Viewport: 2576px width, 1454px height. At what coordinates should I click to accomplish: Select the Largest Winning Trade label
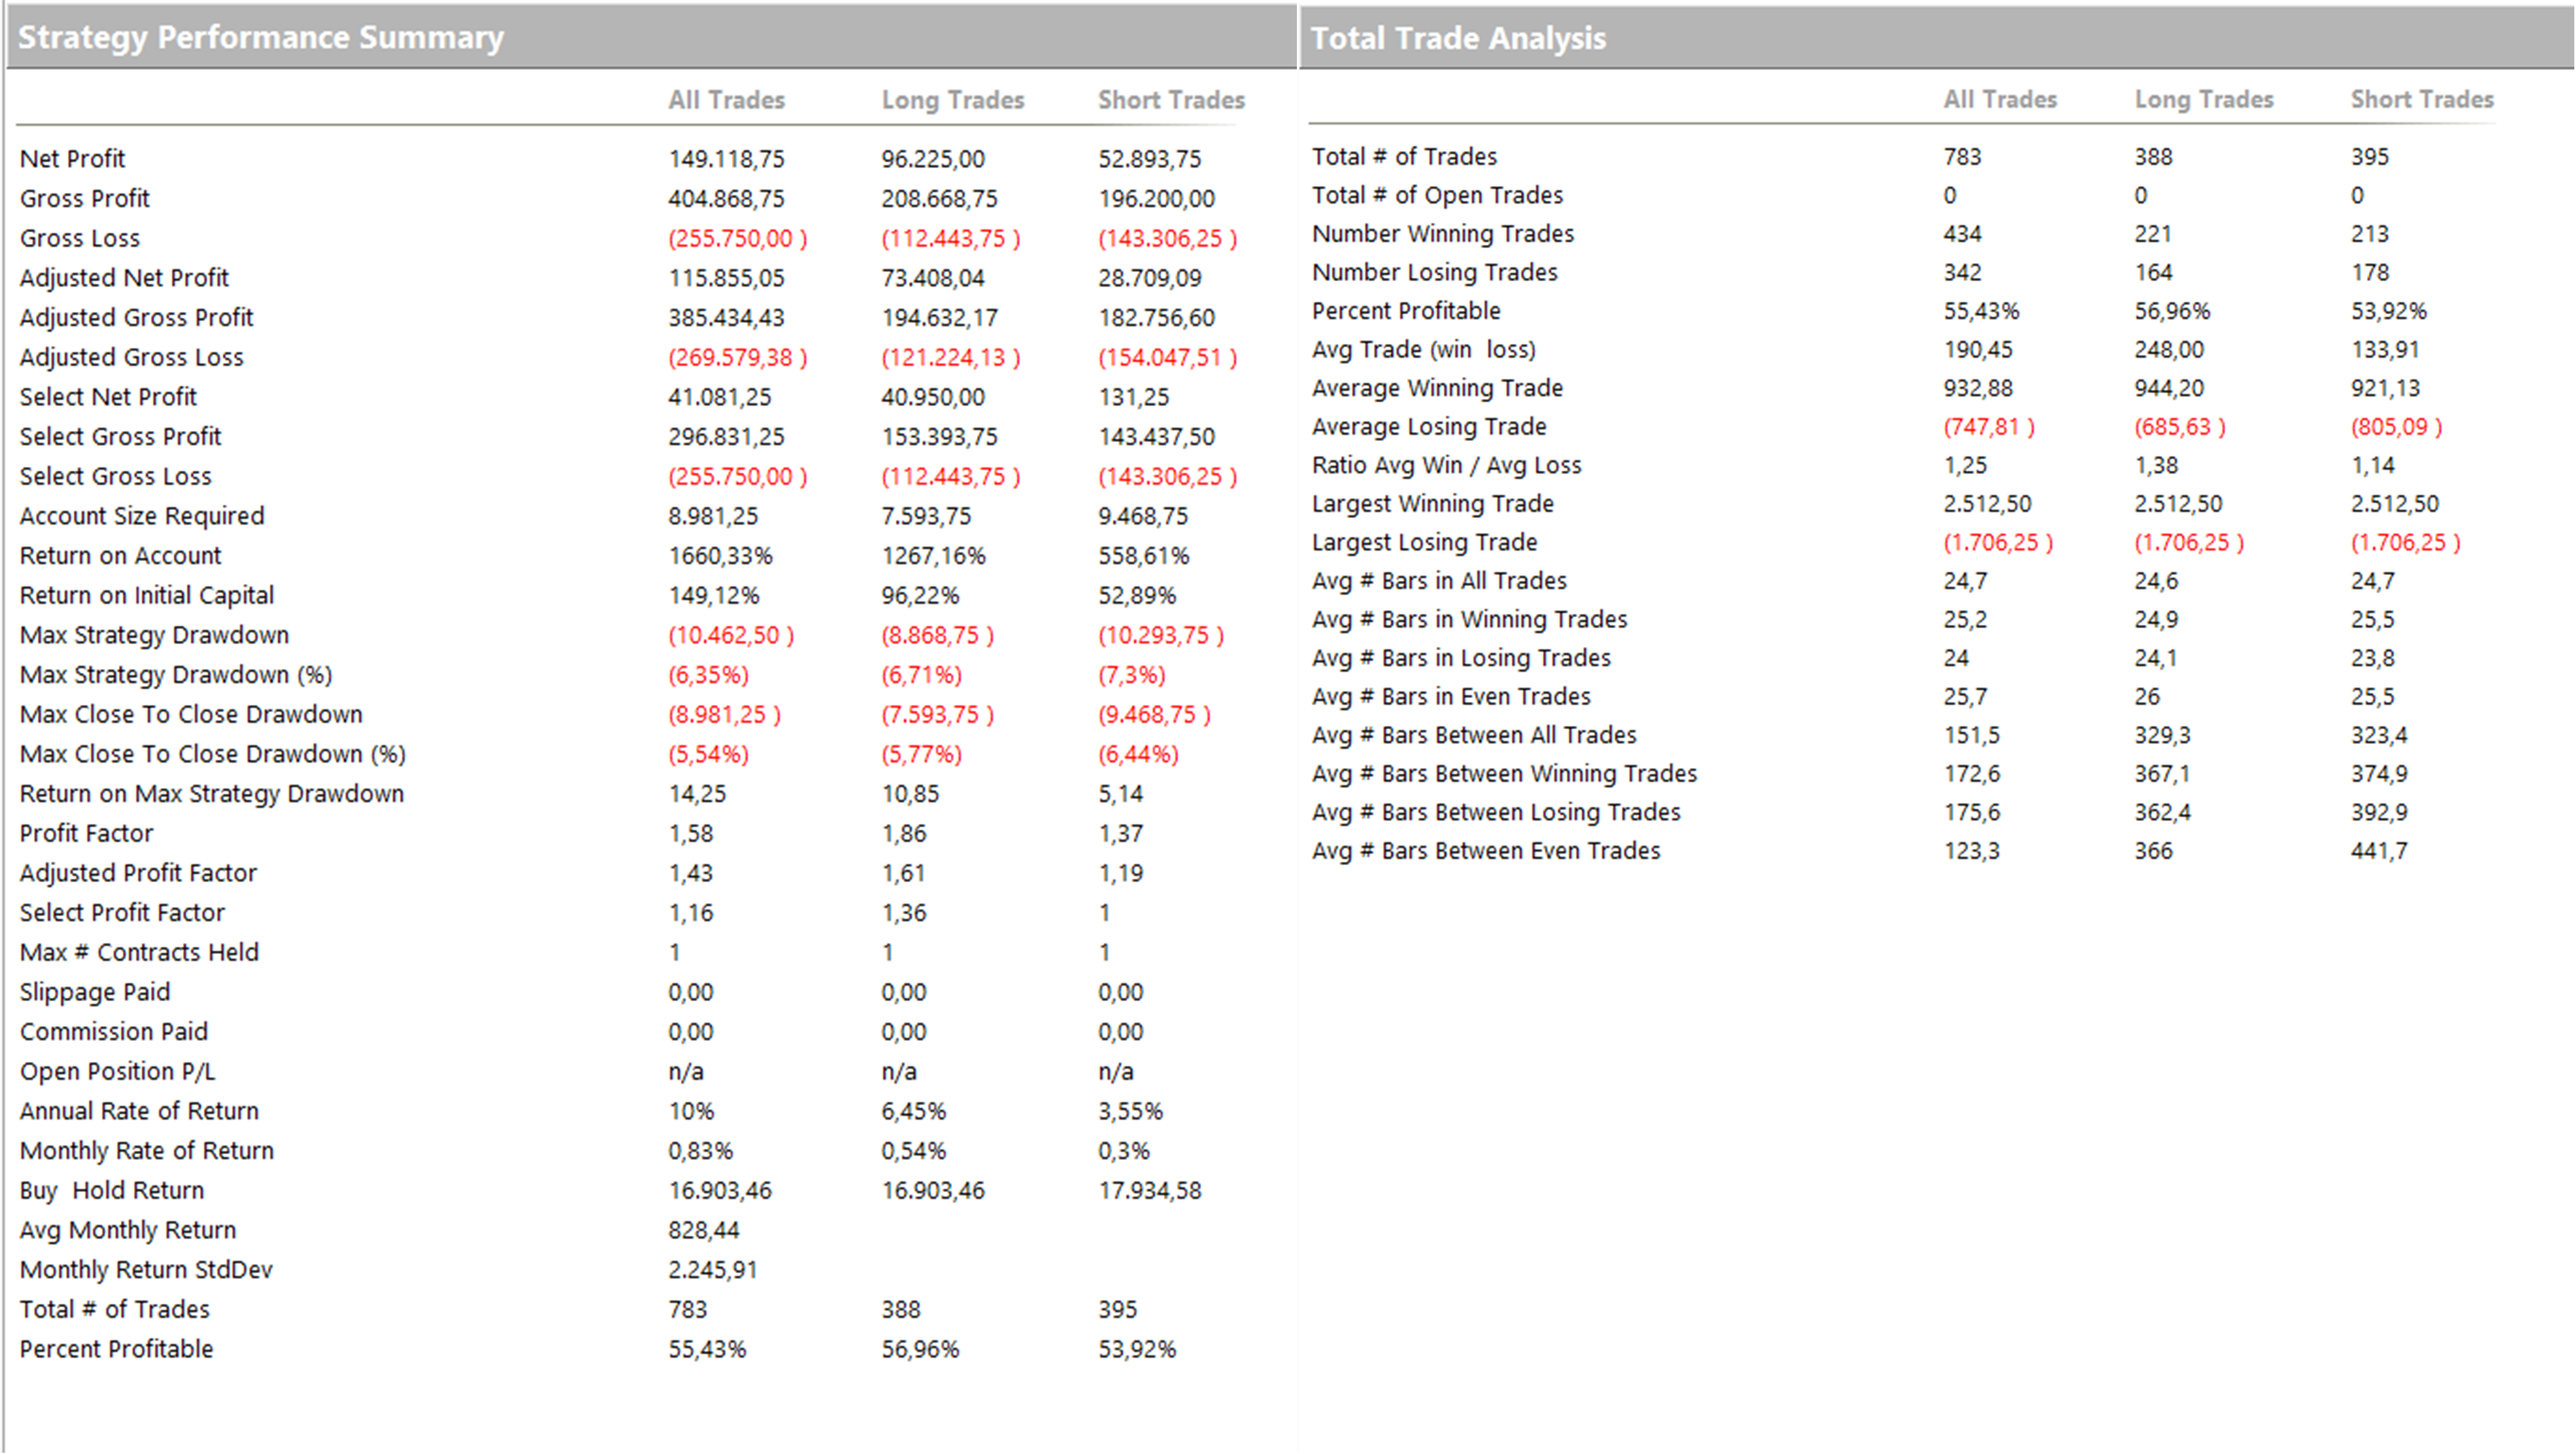click(1432, 504)
